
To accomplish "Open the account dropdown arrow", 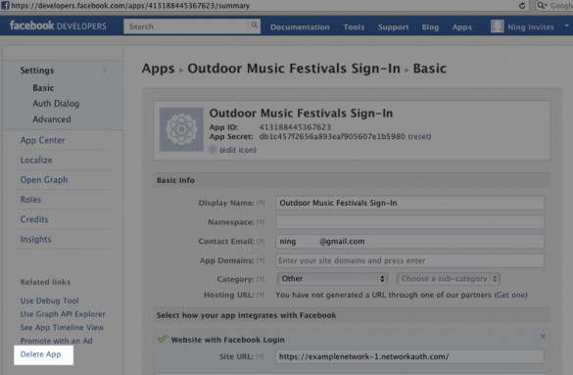I will click(x=566, y=25).
